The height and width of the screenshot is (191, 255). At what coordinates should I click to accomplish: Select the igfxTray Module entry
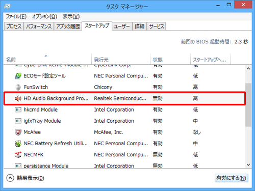pos(42,121)
